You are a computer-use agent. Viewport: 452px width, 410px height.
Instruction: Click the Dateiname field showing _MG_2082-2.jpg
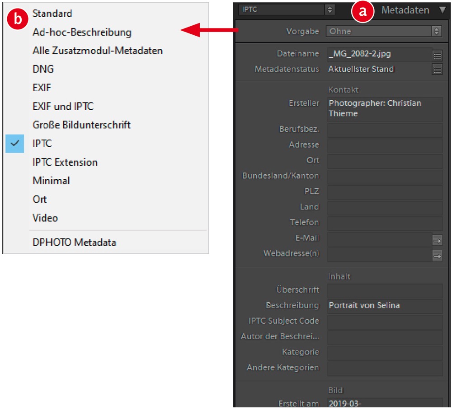(379, 54)
